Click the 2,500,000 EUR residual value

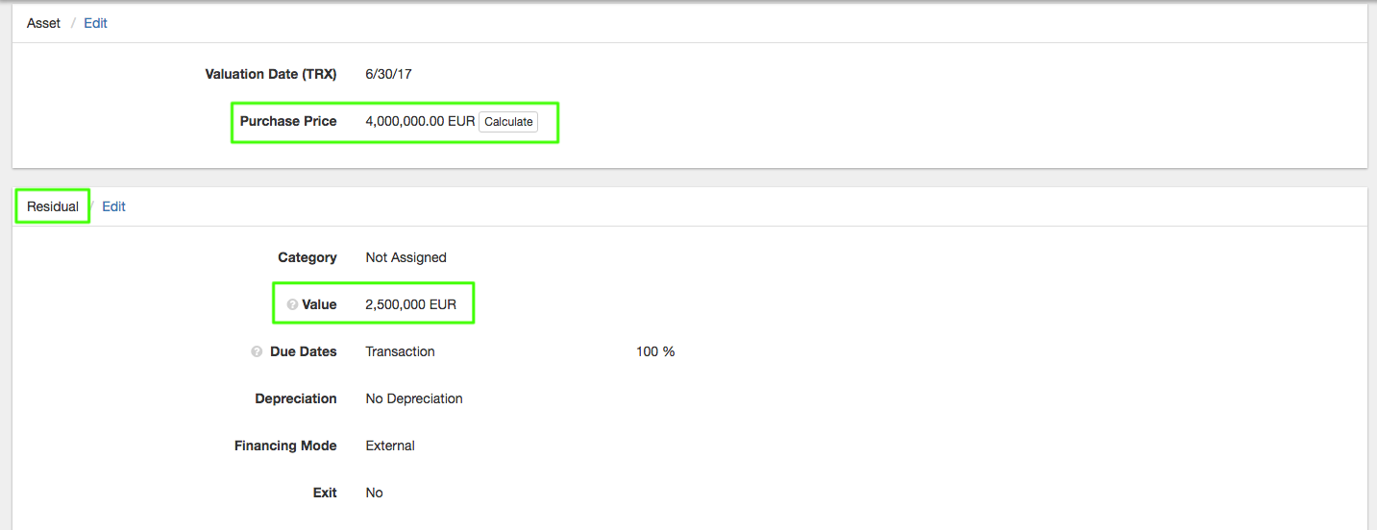click(x=410, y=304)
